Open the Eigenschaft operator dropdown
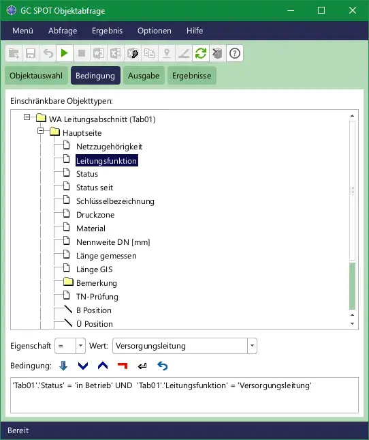Image resolution: width=369 pixels, height=440 pixels. coord(80,346)
